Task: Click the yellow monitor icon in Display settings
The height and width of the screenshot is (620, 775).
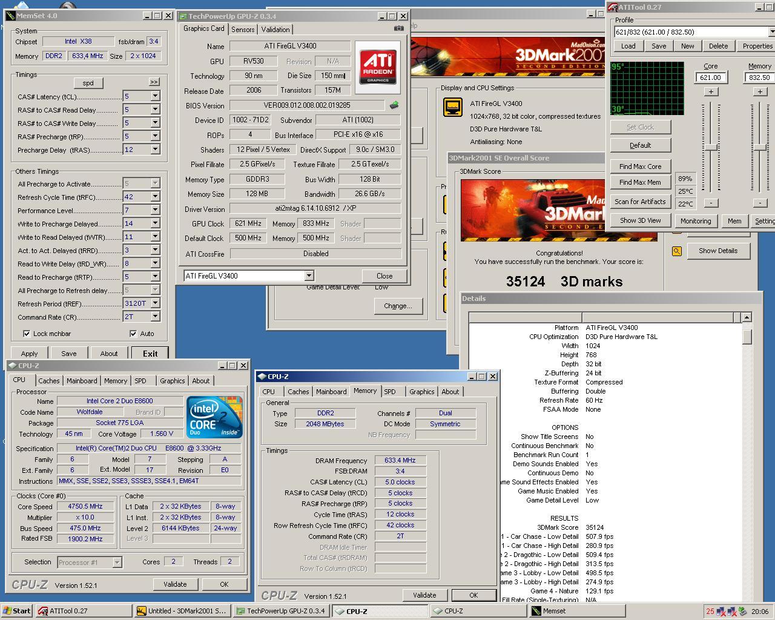Action: coord(453,108)
